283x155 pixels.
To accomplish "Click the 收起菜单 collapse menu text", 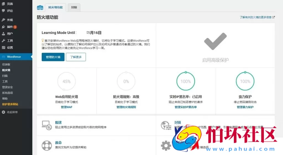I will (12, 112).
